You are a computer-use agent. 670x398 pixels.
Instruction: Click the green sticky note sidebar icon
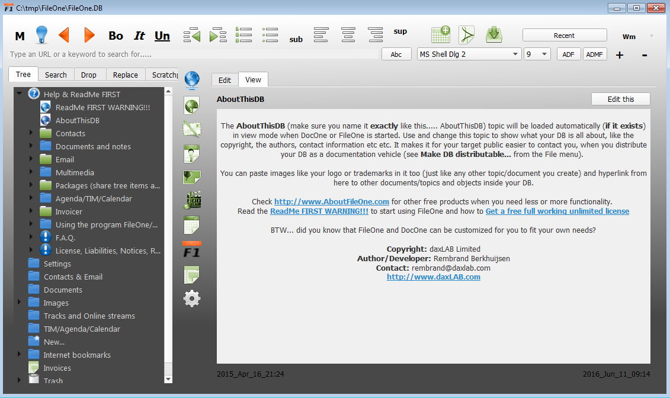pyautogui.click(x=192, y=275)
